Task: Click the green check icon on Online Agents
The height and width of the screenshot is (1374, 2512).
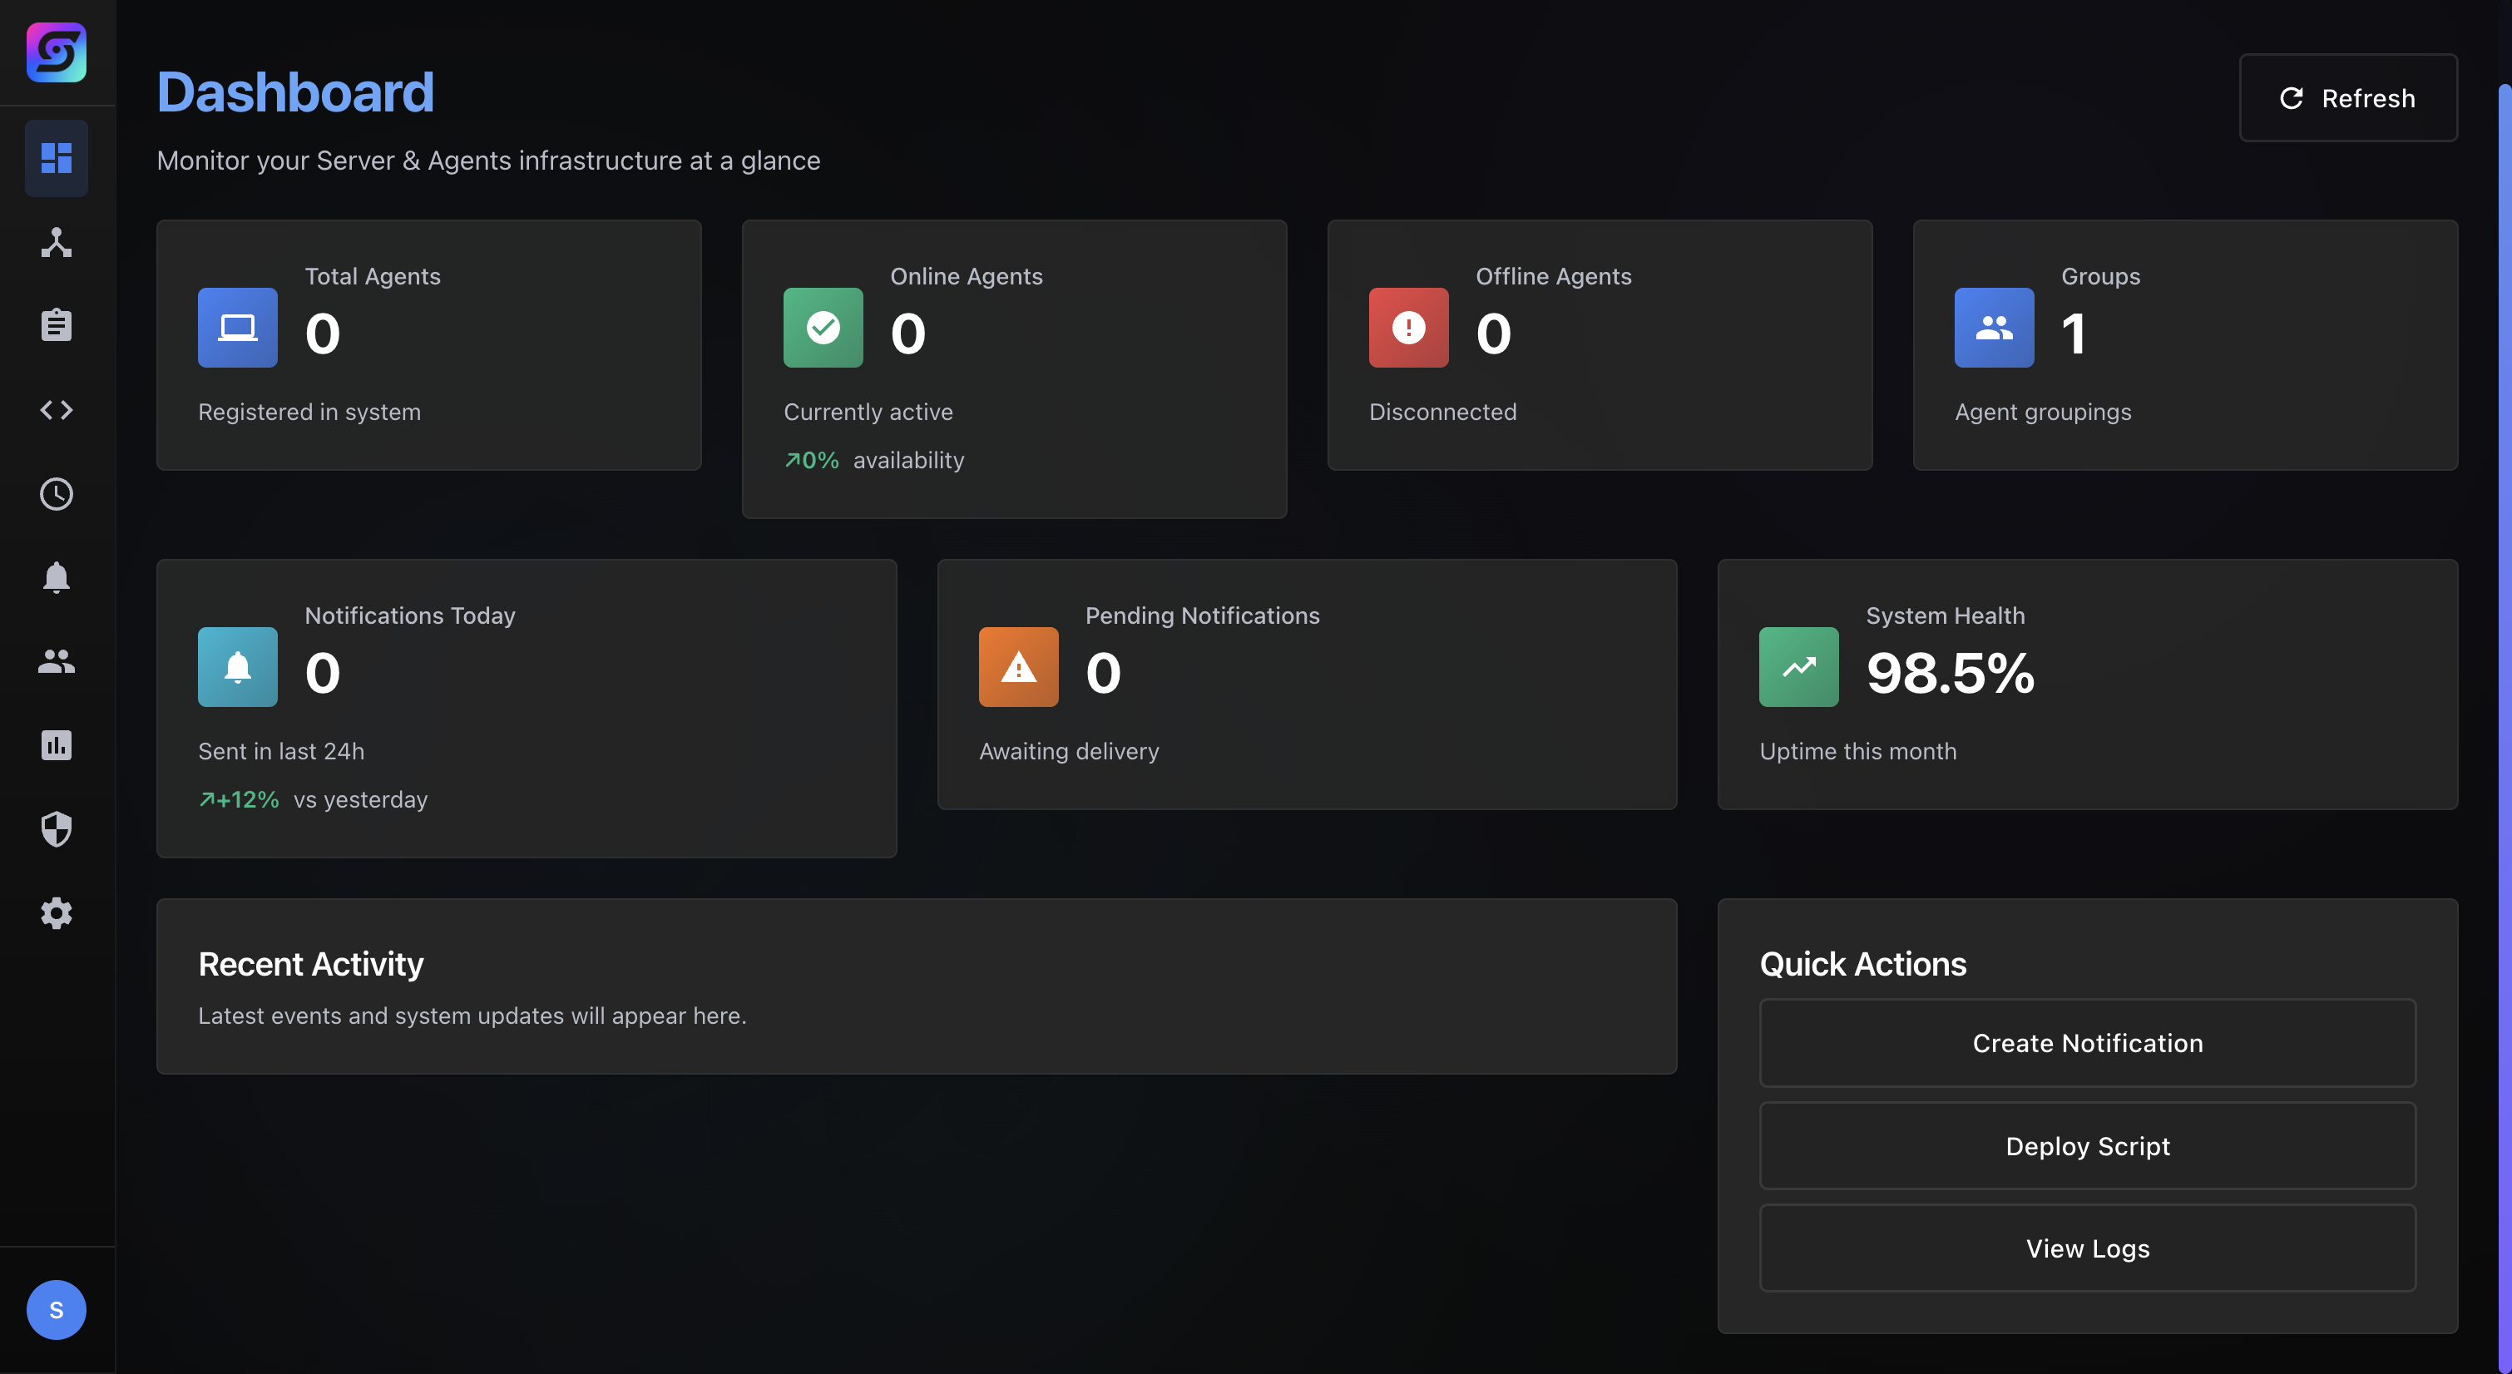Action: [x=823, y=329]
